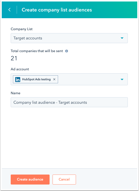Edit the audience Name field

(x=69, y=102)
